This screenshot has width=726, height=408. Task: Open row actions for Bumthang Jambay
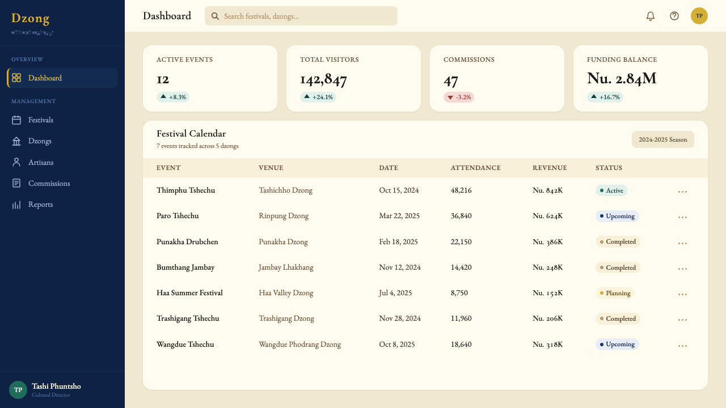pyautogui.click(x=682, y=268)
